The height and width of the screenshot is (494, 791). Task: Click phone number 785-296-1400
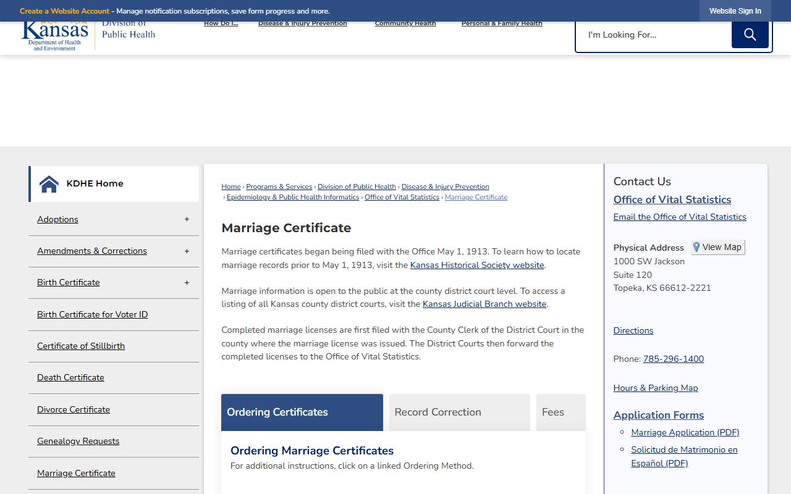[674, 359]
